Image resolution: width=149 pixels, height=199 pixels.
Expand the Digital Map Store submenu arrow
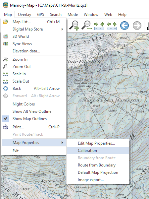pos(62,29)
